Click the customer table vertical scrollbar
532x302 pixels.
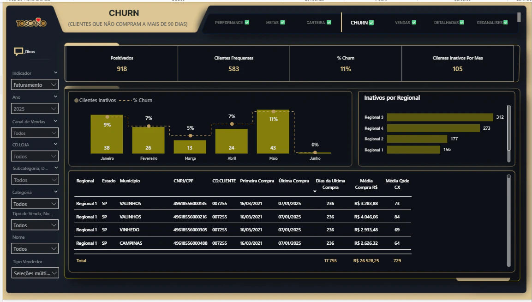tap(508, 221)
